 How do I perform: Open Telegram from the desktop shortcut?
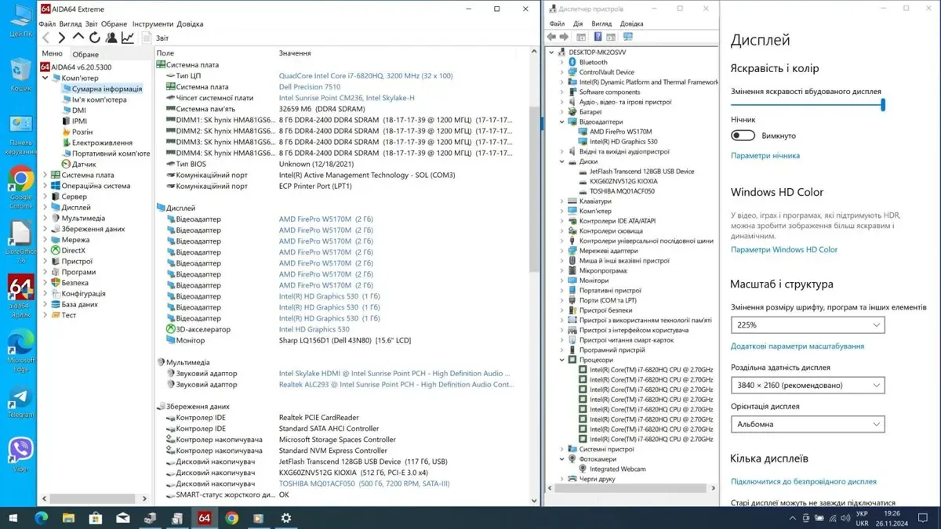point(20,399)
